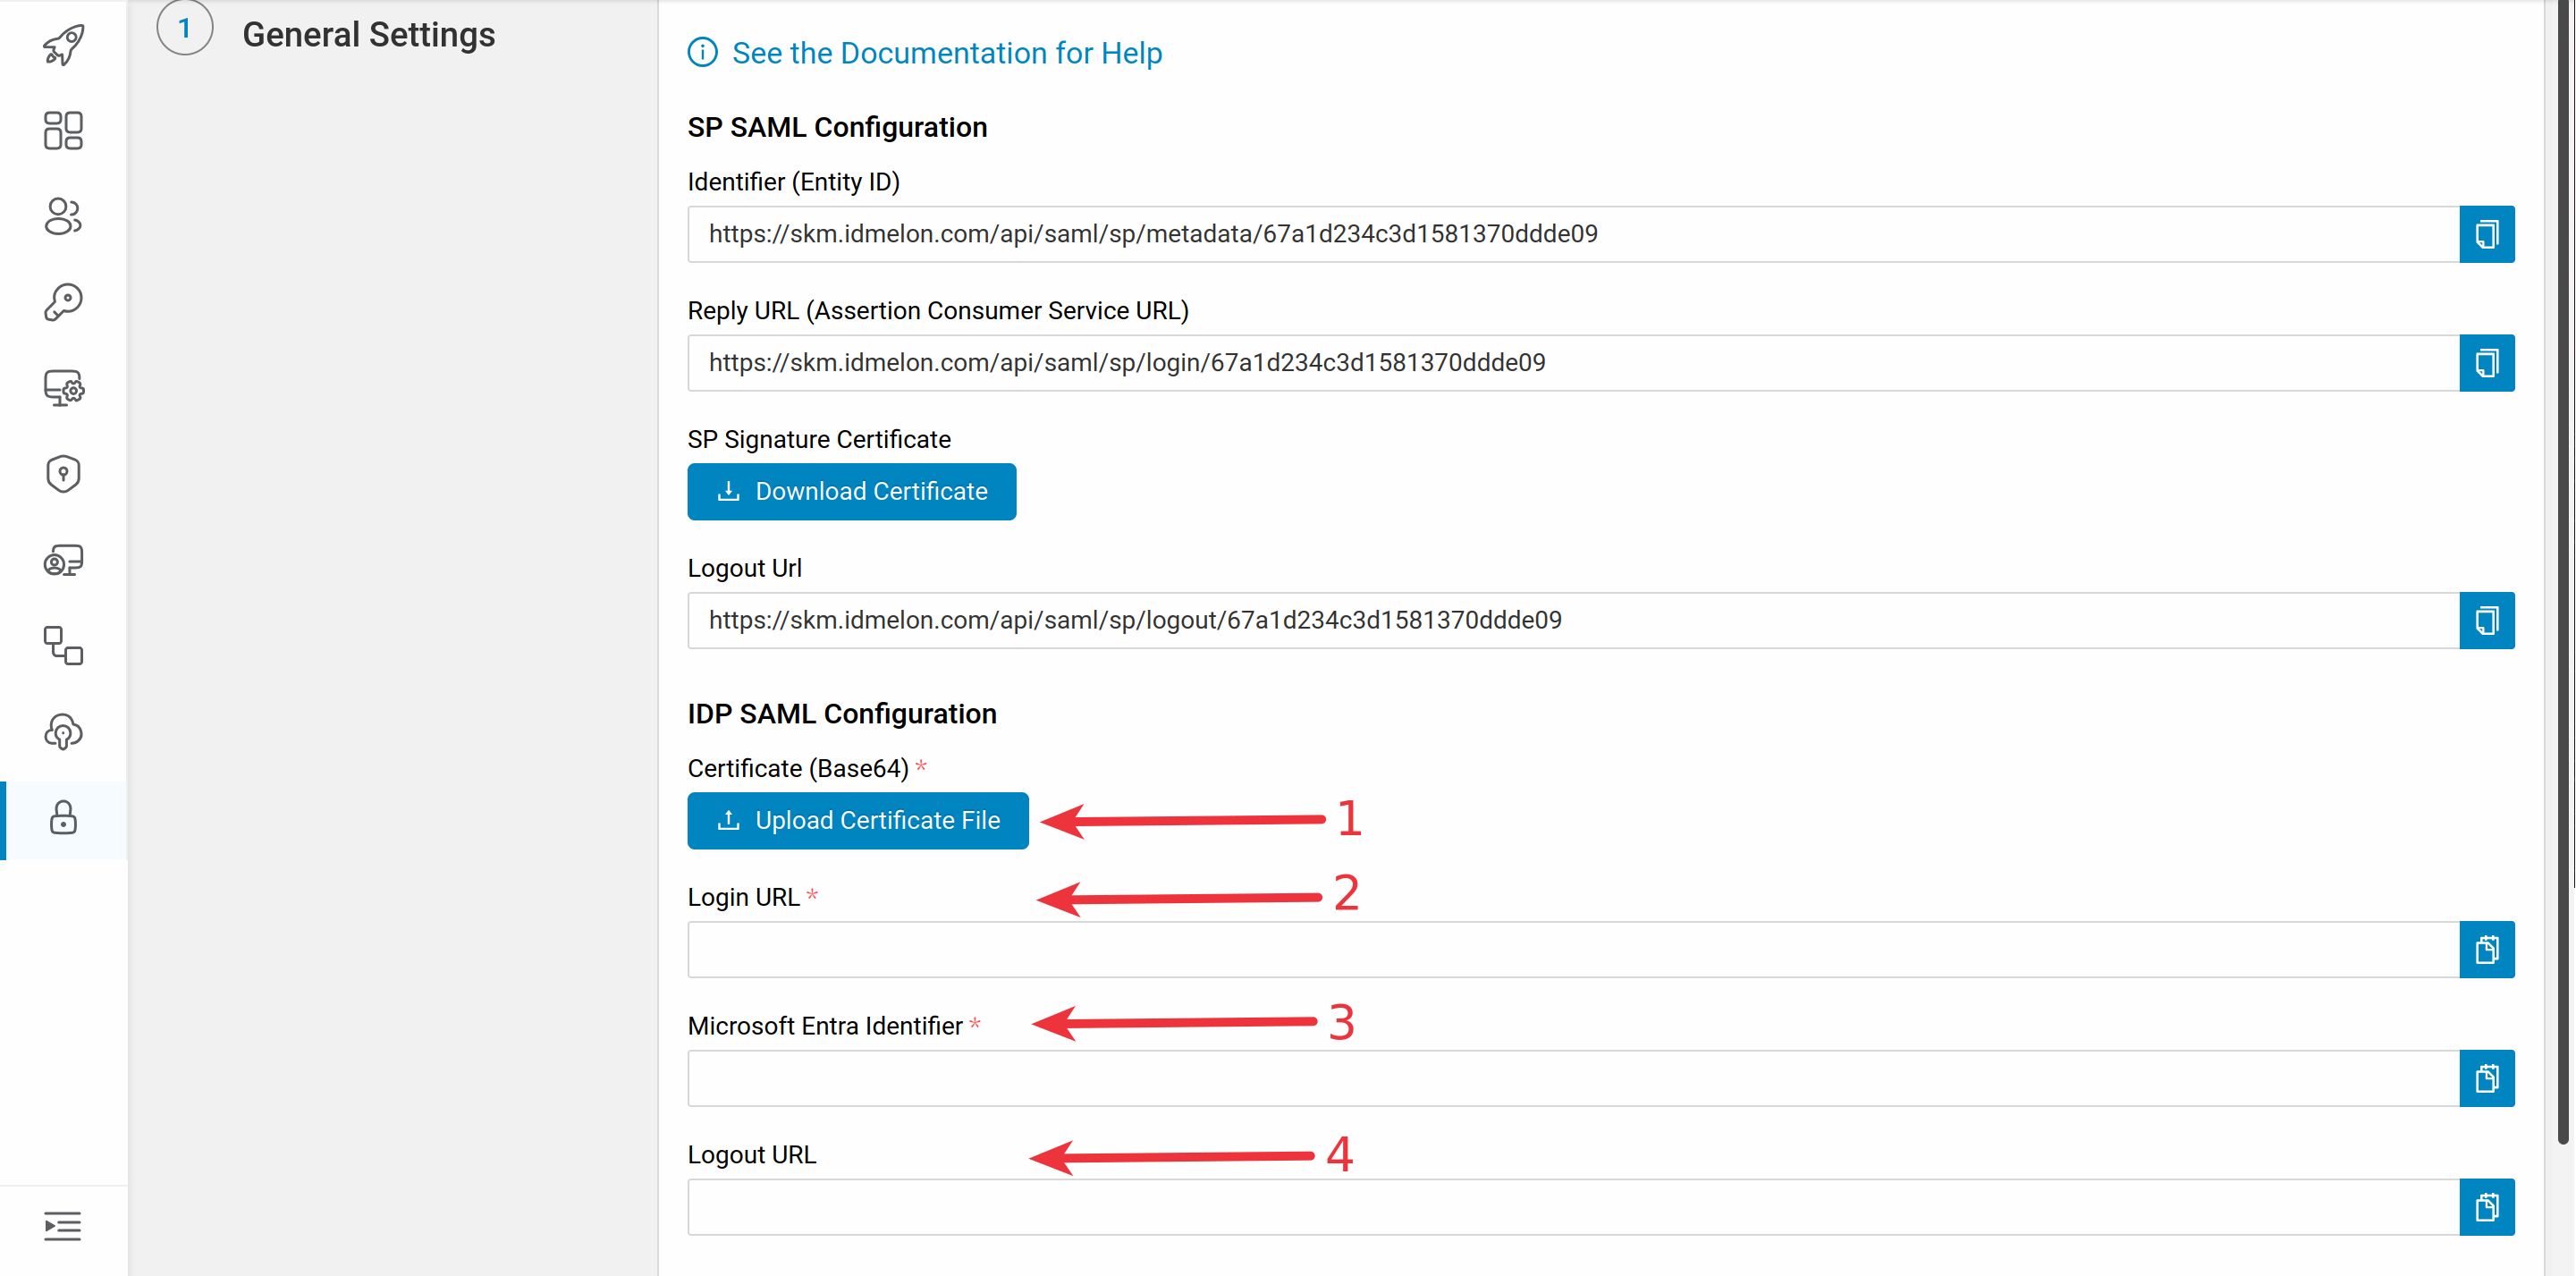Image resolution: width=2576 pixels, height=1276 pixels.
Task: Click the info icon beside documentation link
Action: click(x=703, y=52)
